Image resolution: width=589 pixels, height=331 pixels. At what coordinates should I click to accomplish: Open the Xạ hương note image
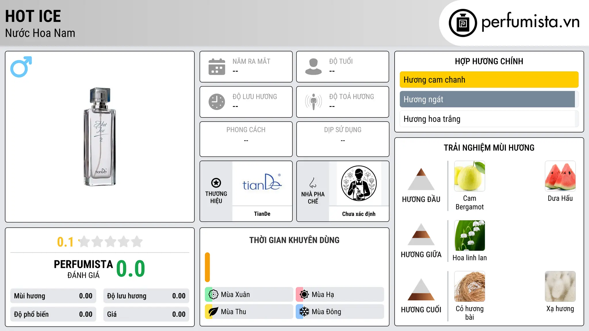click(x=560, y=286)
